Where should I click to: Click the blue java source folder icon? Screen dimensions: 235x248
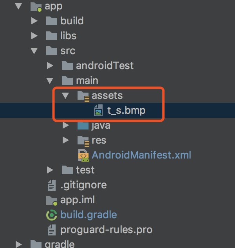point(83,126)
